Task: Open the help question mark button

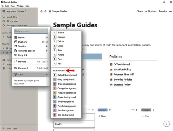Action: [x=166, y=124]
